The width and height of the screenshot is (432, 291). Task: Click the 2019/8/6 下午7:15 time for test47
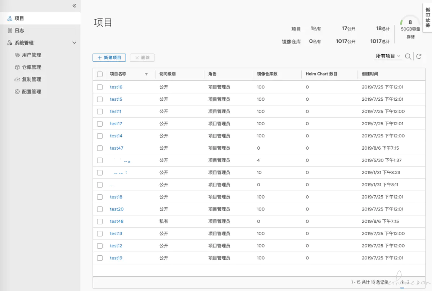380,148
